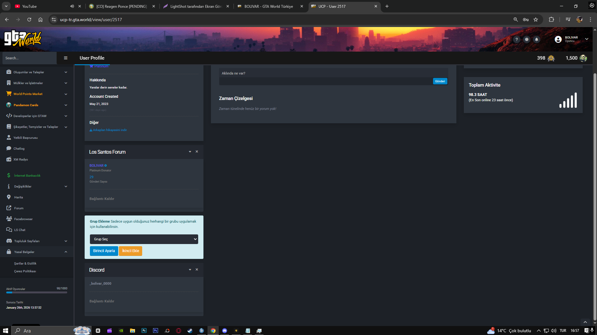Switch to the Reagen Ponce PENDING tab
The height and width of the screenshot is (335, 597).
[x=122, y=6]
